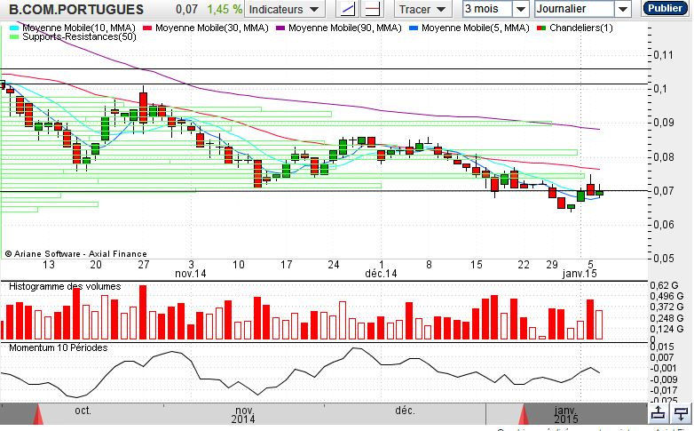Click the 'Histogramme des volumes' panel title

(x=65, y=286)
